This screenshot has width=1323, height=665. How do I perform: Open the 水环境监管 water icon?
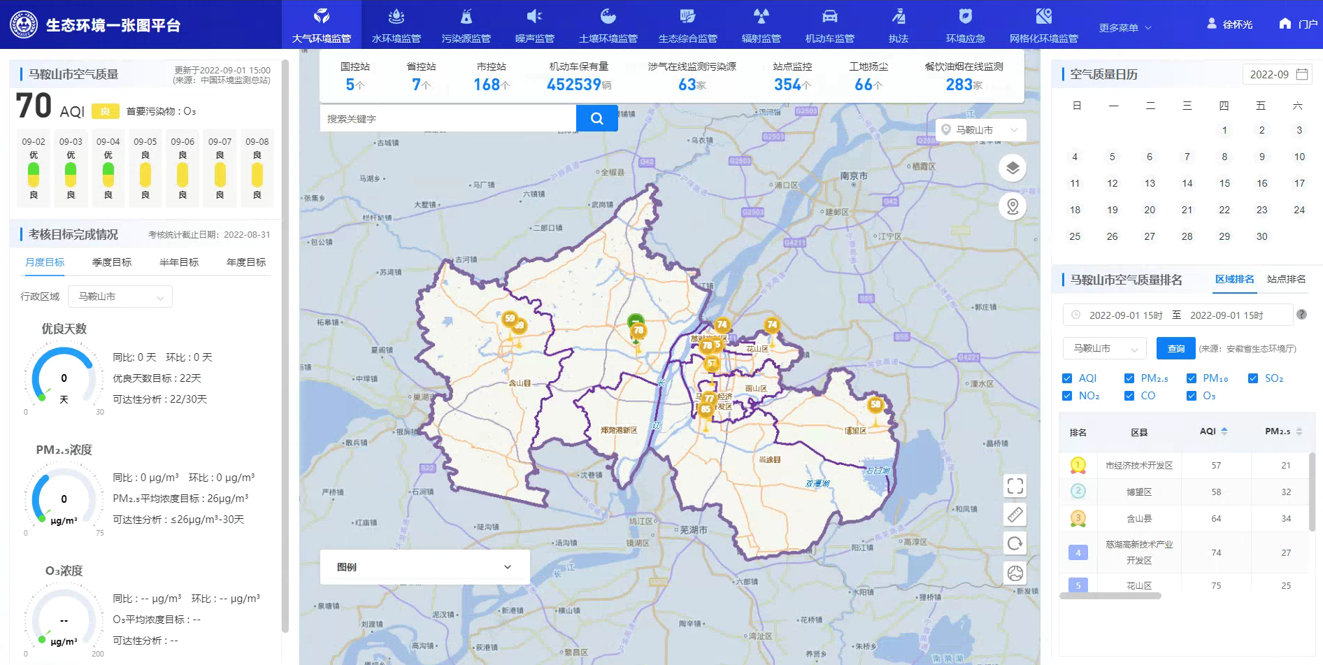396,16
